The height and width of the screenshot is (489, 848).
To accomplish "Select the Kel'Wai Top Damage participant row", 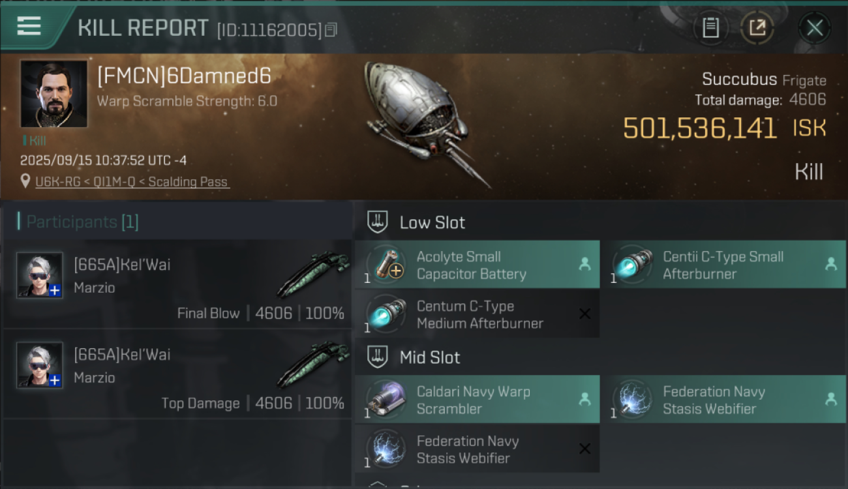I will 178,374.
